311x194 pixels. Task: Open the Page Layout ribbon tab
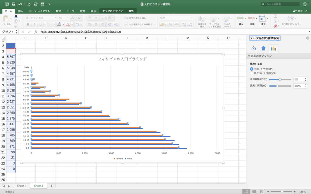coord(39,11)
